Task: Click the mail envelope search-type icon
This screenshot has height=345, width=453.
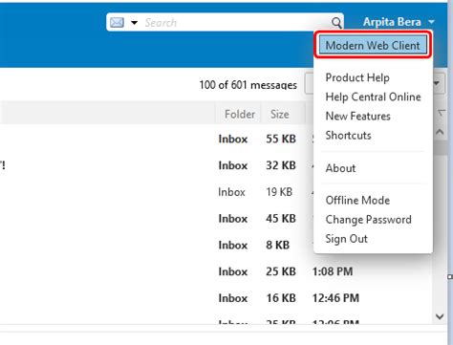Action: pyautogui.click(x=117, y=23)
